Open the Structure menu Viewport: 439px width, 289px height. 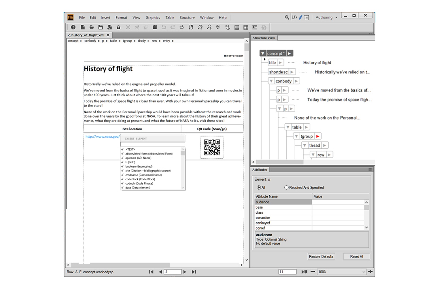point(187,17)
